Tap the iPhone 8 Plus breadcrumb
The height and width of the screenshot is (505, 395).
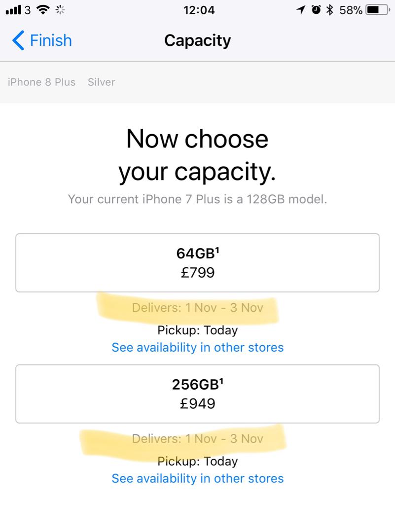pyautogui.click(x=41, y=82)
